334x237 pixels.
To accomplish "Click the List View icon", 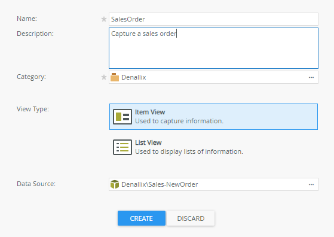I will (x=122, y=147).
